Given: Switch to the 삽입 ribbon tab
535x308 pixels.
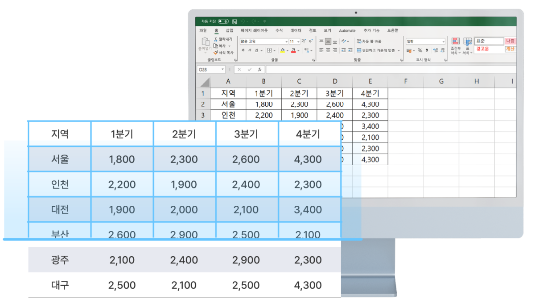Looking at the screenshot, I should [x=229, y=30].
